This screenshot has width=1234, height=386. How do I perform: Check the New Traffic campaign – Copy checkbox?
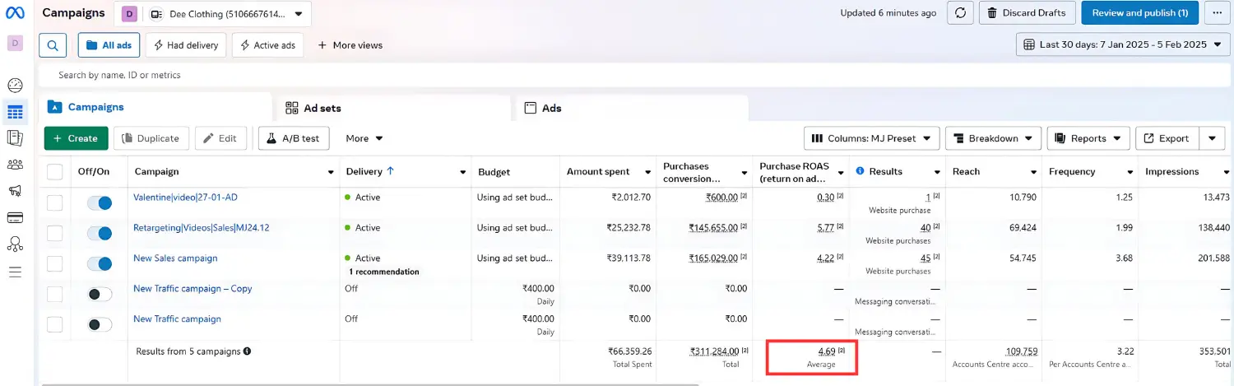54,294
